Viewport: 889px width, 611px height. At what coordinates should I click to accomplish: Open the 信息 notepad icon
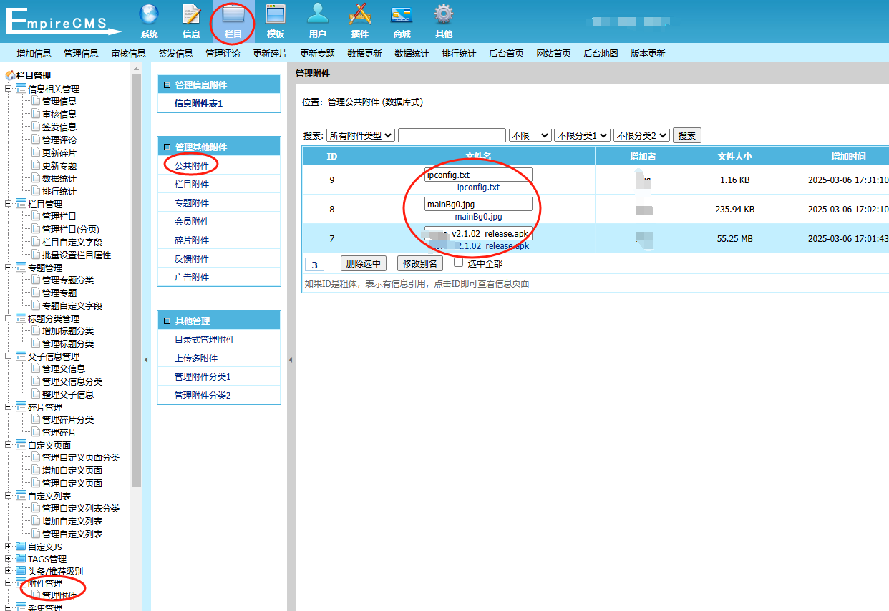click(191, 14)
